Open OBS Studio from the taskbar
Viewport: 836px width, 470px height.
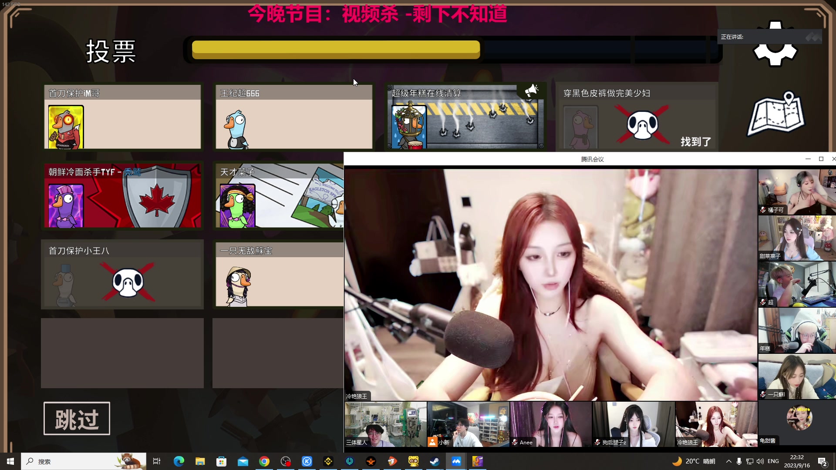[286, 461]
